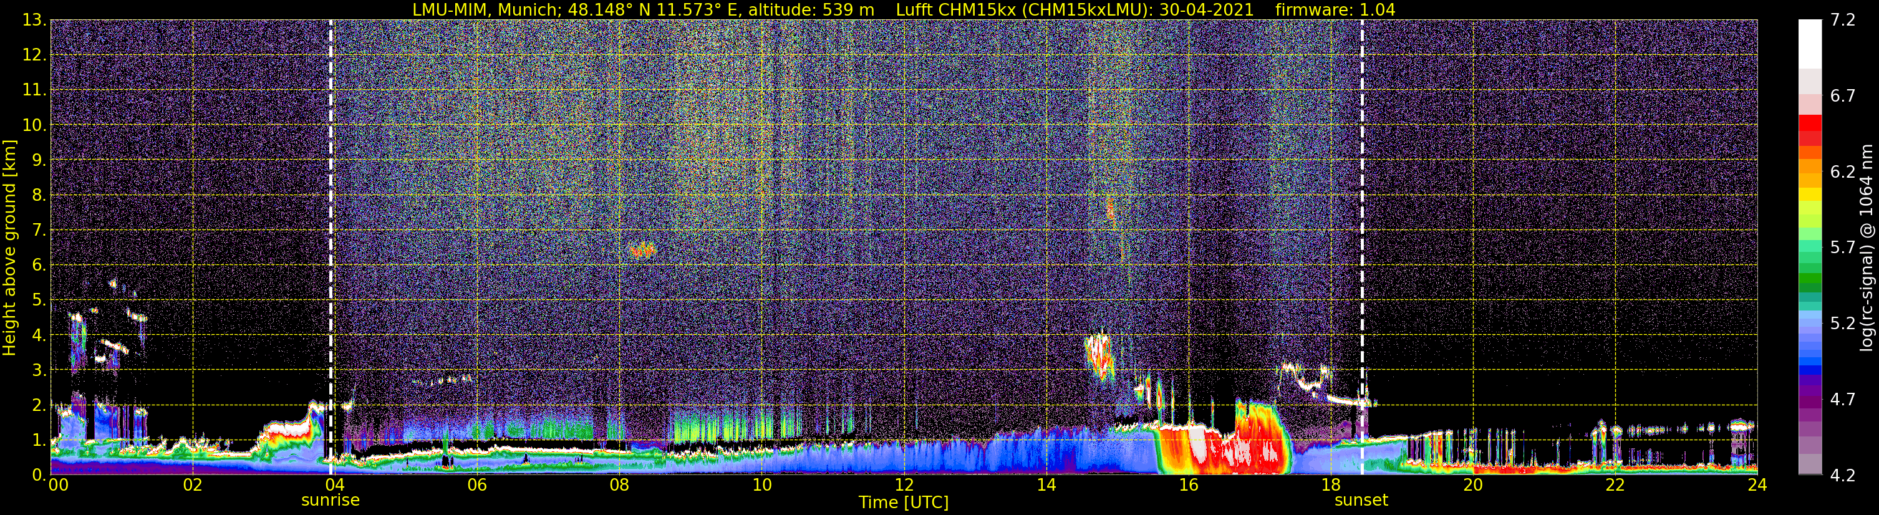
Task: Click the time axis tick label 02
Action: click(193, 486)
